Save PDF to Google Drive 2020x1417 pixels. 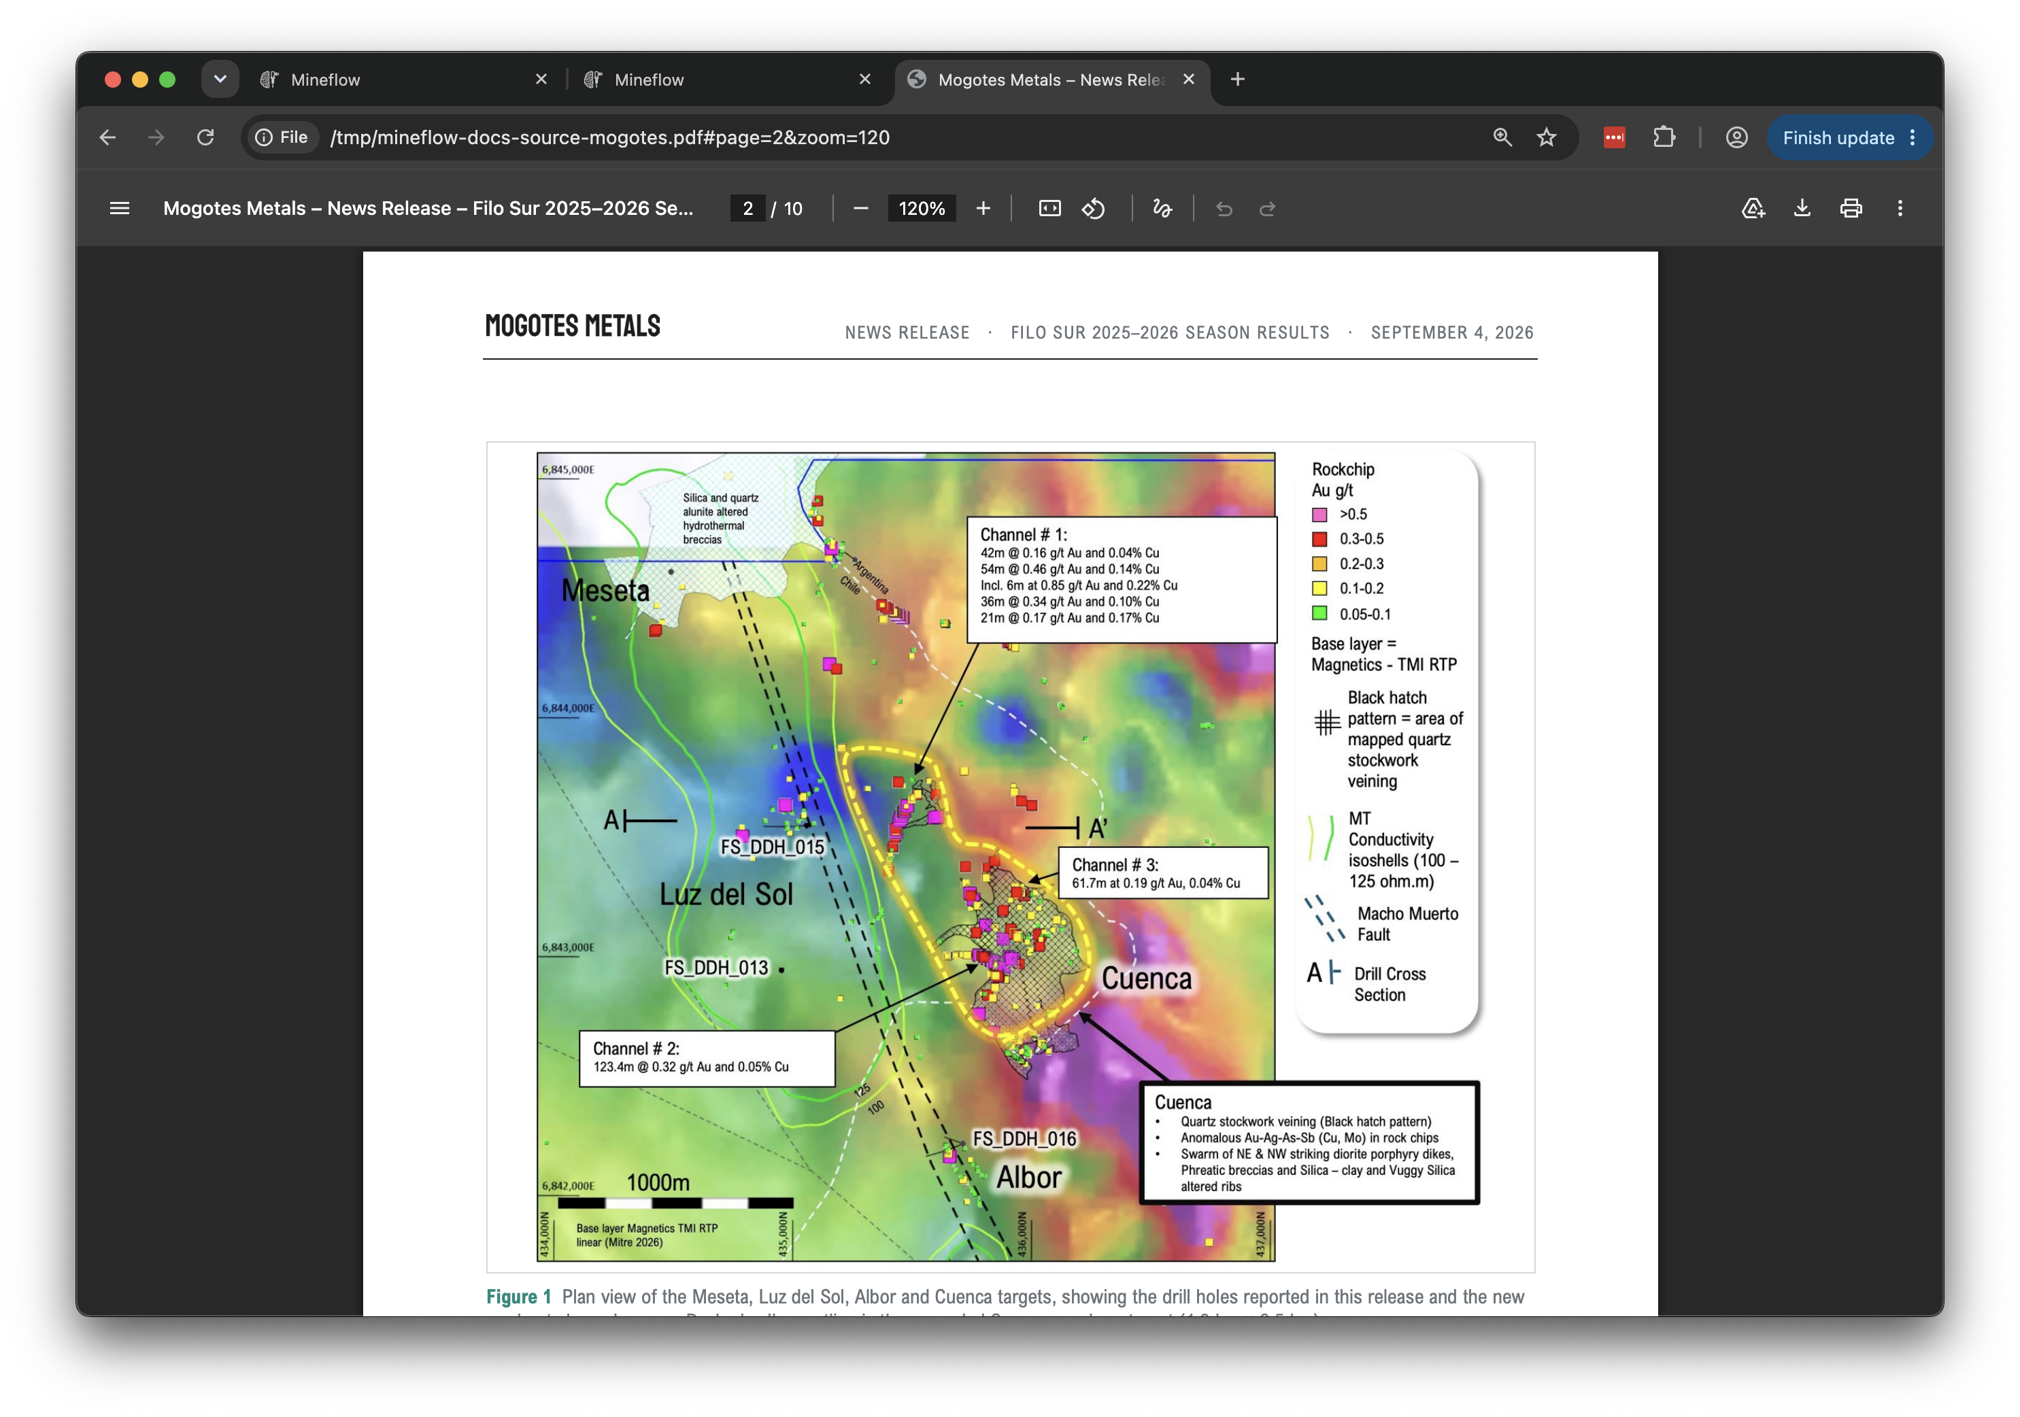pos(1753,209)
